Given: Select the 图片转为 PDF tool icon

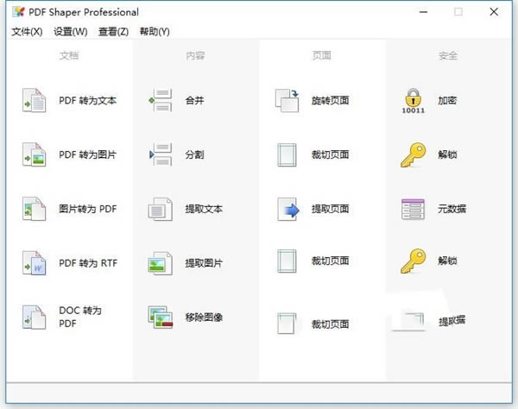Looking at the screenshot, I should pos(34,209).
